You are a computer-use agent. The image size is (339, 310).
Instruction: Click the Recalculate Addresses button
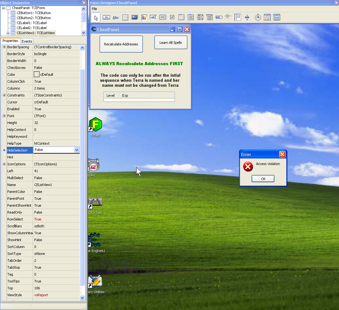click(x=121, y=44)
